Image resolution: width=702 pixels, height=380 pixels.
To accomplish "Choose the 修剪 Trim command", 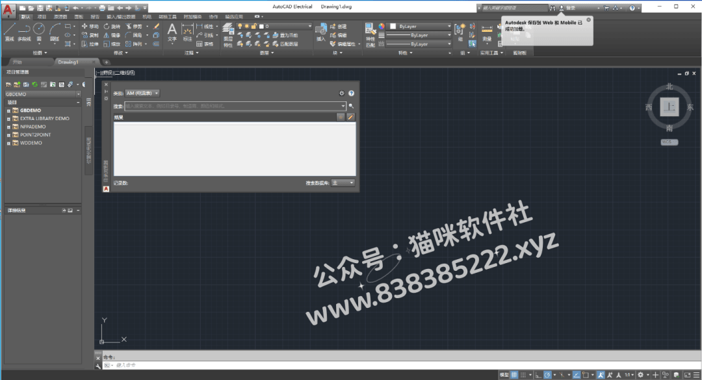I will click(x=134, y=27).
